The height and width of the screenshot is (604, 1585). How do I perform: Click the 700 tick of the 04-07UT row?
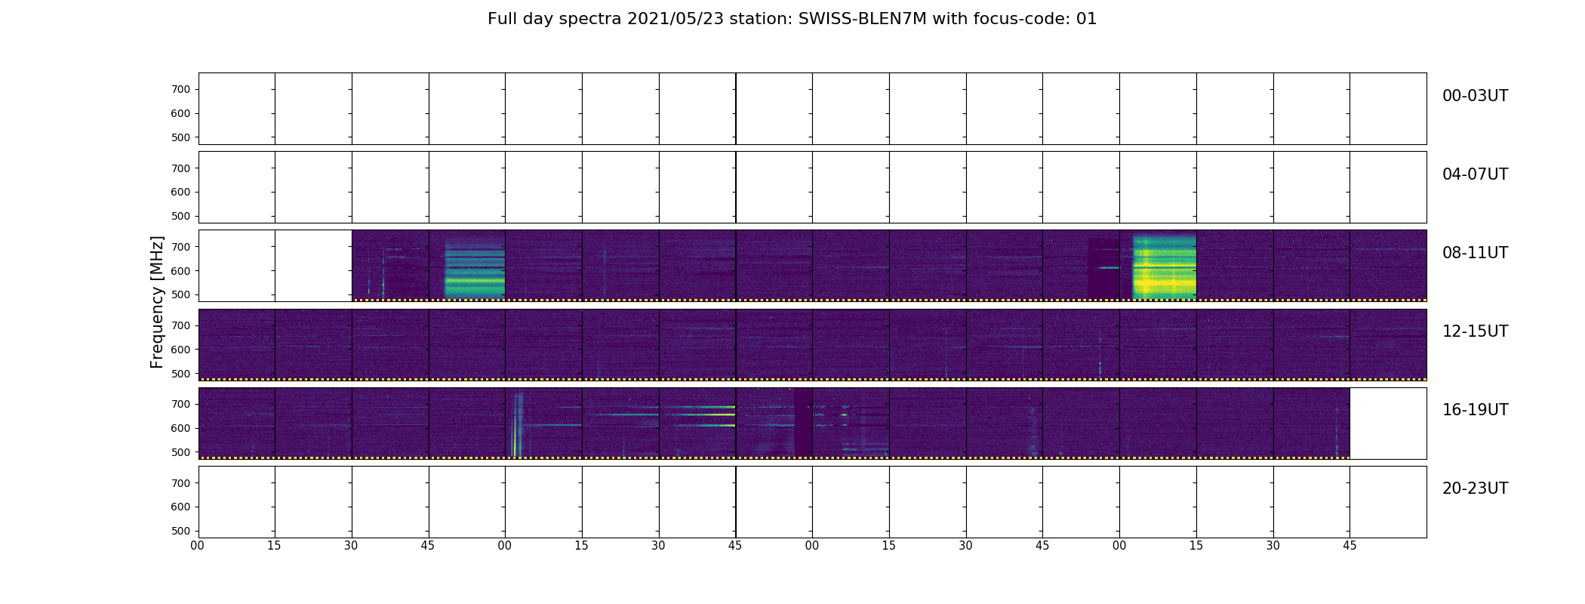(x=180, y=168)
